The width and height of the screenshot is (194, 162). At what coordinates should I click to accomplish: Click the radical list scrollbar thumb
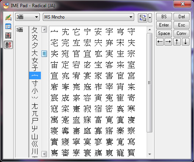click(x=44, y=53)
